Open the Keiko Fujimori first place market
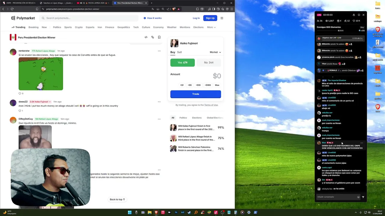Image resolution: width=385 pixels, height=216 pixels. 197,127
